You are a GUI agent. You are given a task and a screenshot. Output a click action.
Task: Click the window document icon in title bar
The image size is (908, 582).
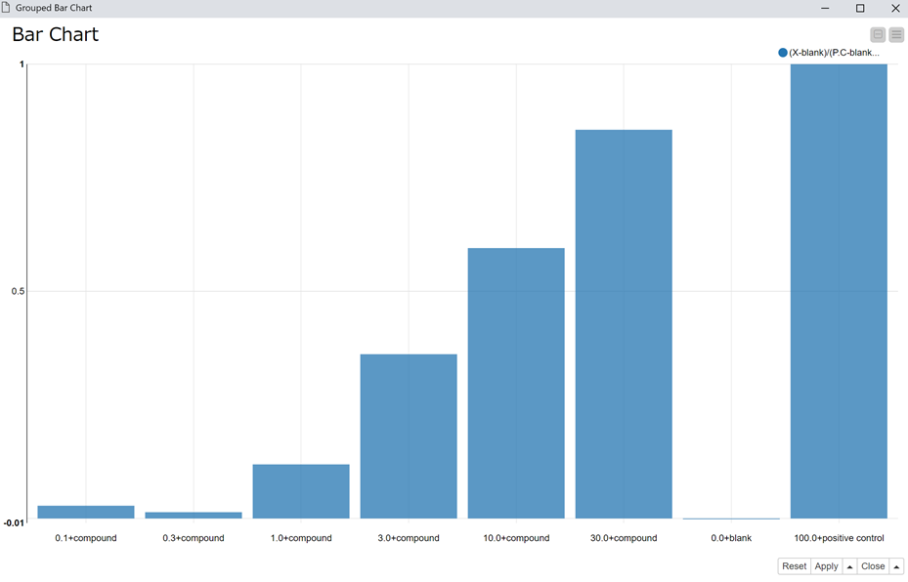pyautogui.click(x=7, y=8)
